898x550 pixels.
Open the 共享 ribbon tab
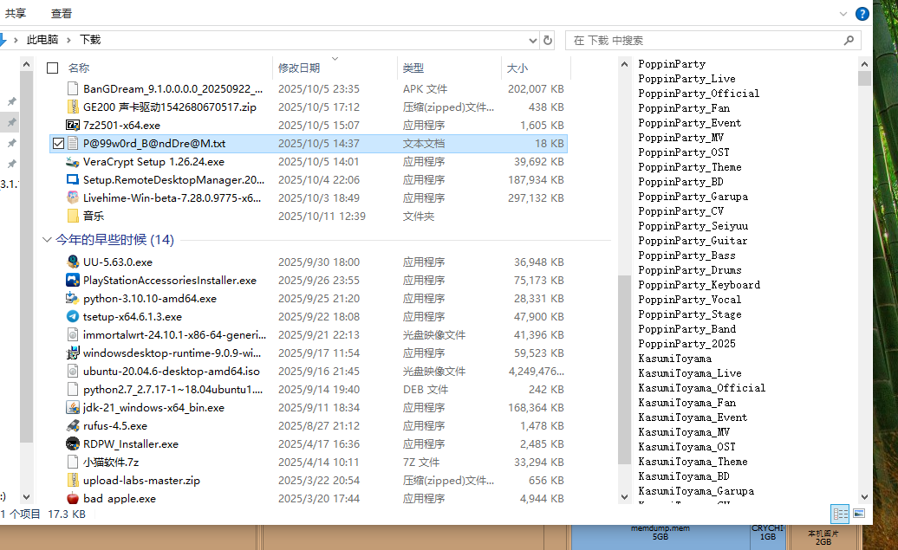tap(16, 14)
